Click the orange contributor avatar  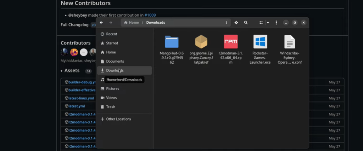[74, 52]
